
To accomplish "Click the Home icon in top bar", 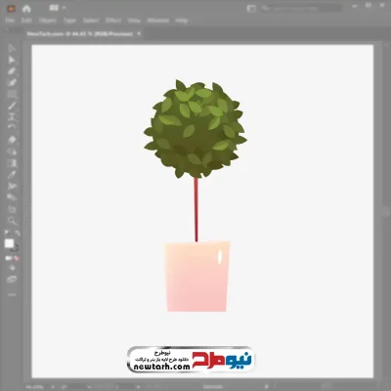I will (x=26, y=9).
